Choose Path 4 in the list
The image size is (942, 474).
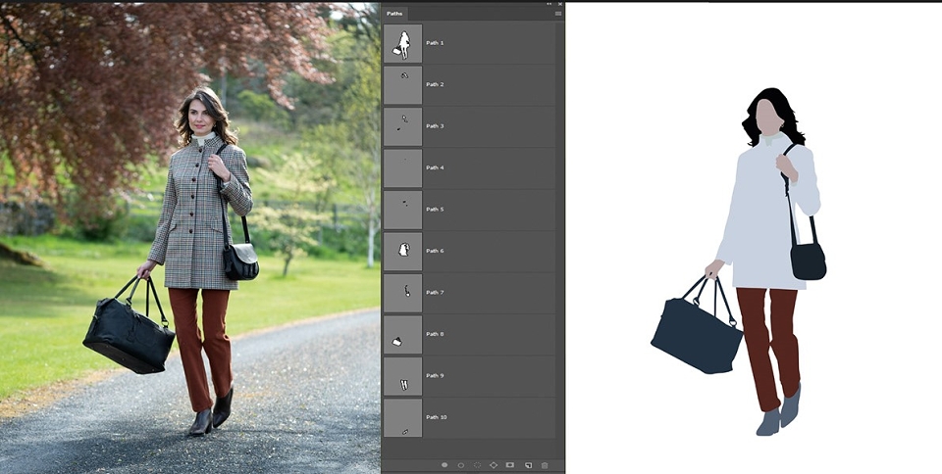(x=469, y=167)
